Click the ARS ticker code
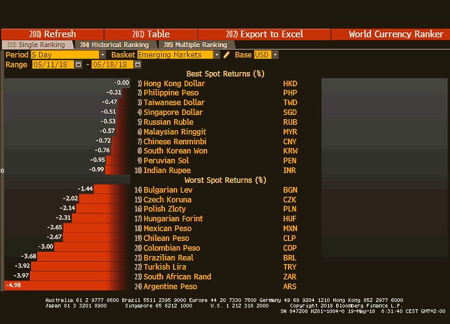This screenshot has height=324, width=450. (290, 287)
